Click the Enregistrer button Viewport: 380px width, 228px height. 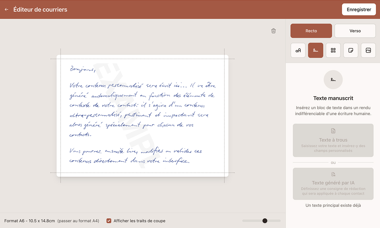359,9
